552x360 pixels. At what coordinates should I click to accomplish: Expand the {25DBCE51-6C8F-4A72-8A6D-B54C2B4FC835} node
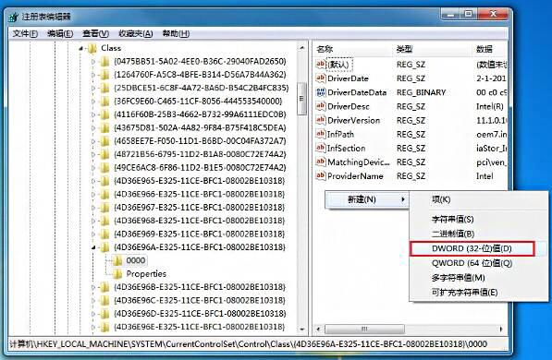(x=93, y=88)
